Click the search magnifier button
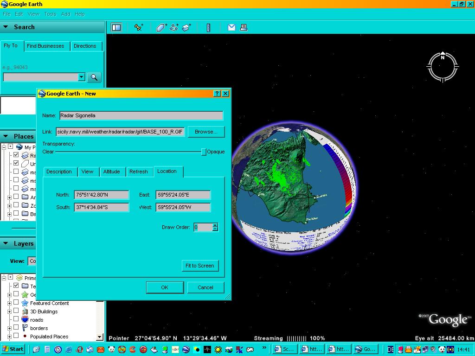This screenshot has height=356, width=475. coord(94,77)
